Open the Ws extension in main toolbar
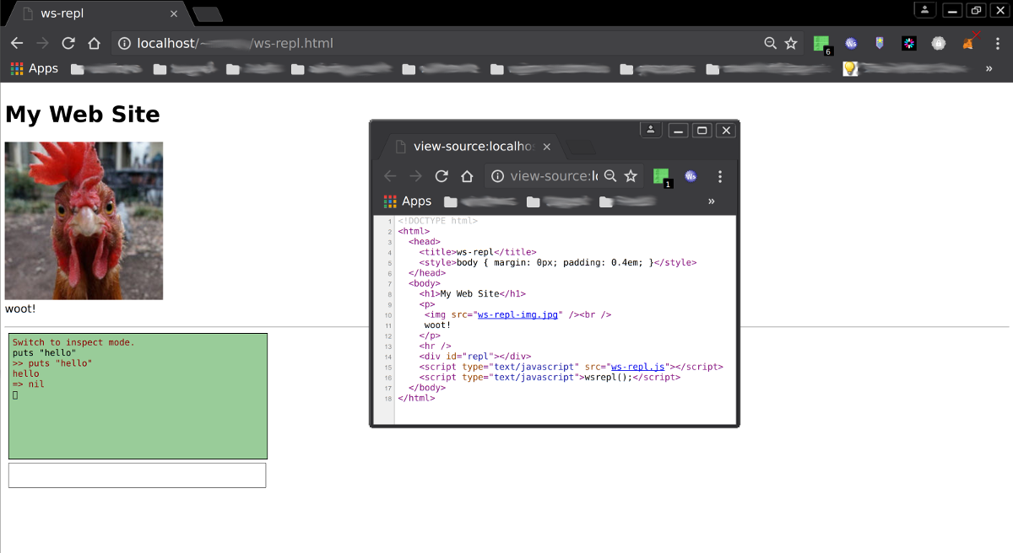This screenshot has width=1013, height=553. click(x=851, y=43)
